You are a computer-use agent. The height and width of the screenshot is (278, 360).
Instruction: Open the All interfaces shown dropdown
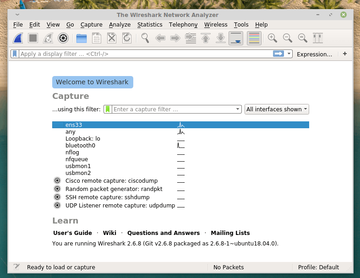[x=277, y=109]
